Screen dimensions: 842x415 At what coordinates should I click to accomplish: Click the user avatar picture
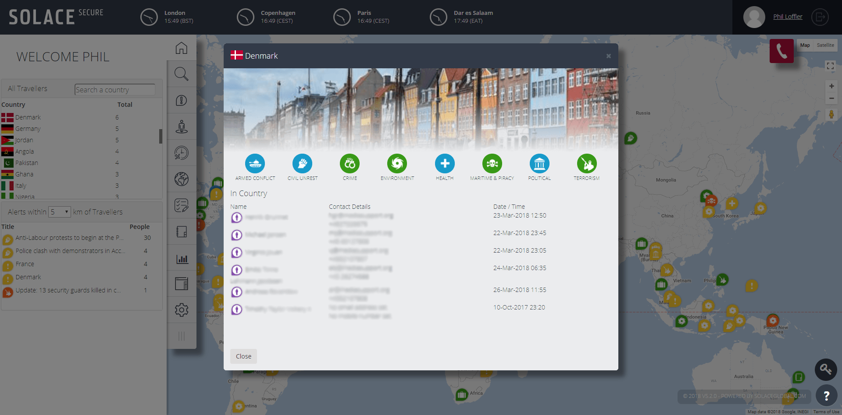[x=754, y=17]
